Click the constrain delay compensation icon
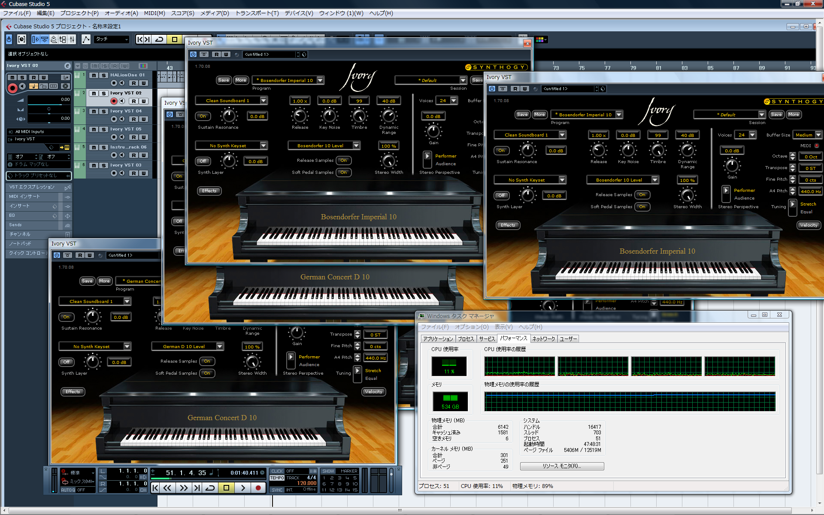The image size is (824, 515). (22, 39)
